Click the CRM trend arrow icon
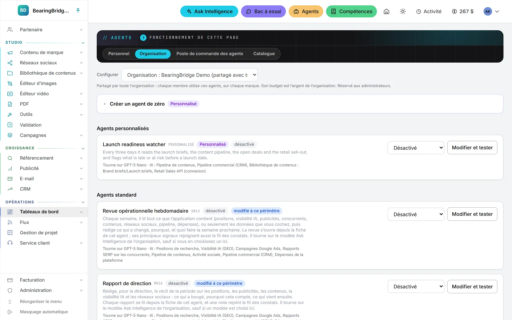Image resolution: width=512 pixels, height=320 pixels. point(10,189)
